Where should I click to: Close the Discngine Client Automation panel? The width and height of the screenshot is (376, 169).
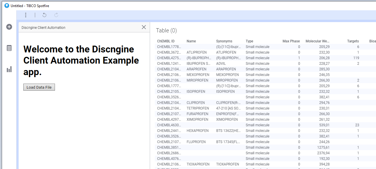coord(144,27)
